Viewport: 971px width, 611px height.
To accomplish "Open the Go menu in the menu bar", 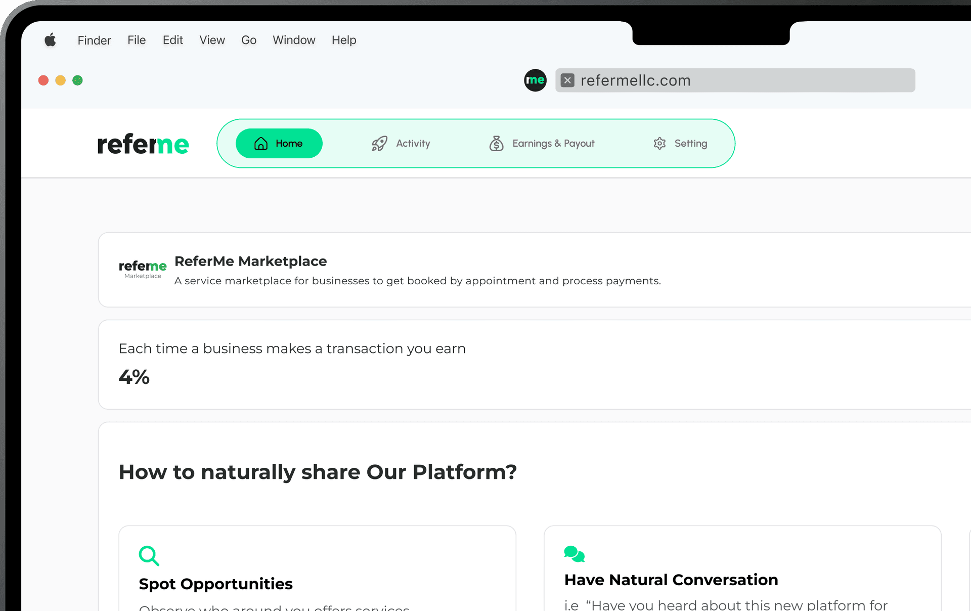I will coord(249,40).
